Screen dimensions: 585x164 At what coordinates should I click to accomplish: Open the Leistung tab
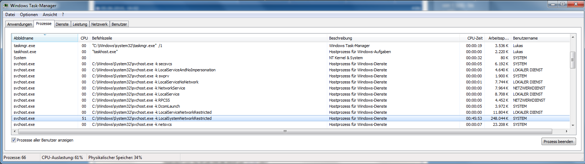tap(80, 24)
